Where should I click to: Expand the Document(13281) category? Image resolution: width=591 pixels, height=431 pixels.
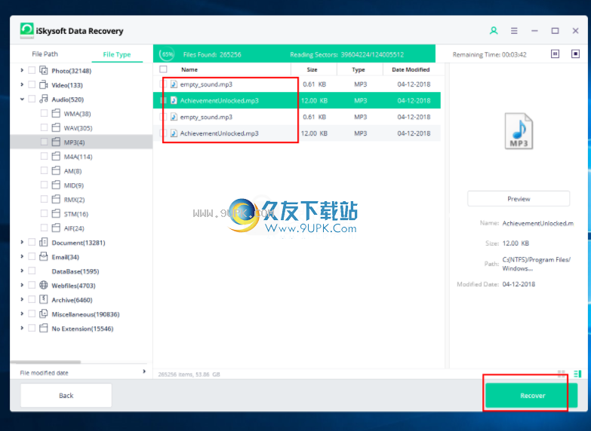pyautogui.click(x=22, y=243)
